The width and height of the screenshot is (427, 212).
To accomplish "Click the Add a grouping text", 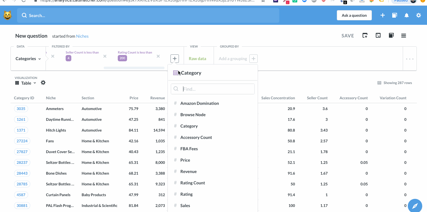I will (233, 59).
